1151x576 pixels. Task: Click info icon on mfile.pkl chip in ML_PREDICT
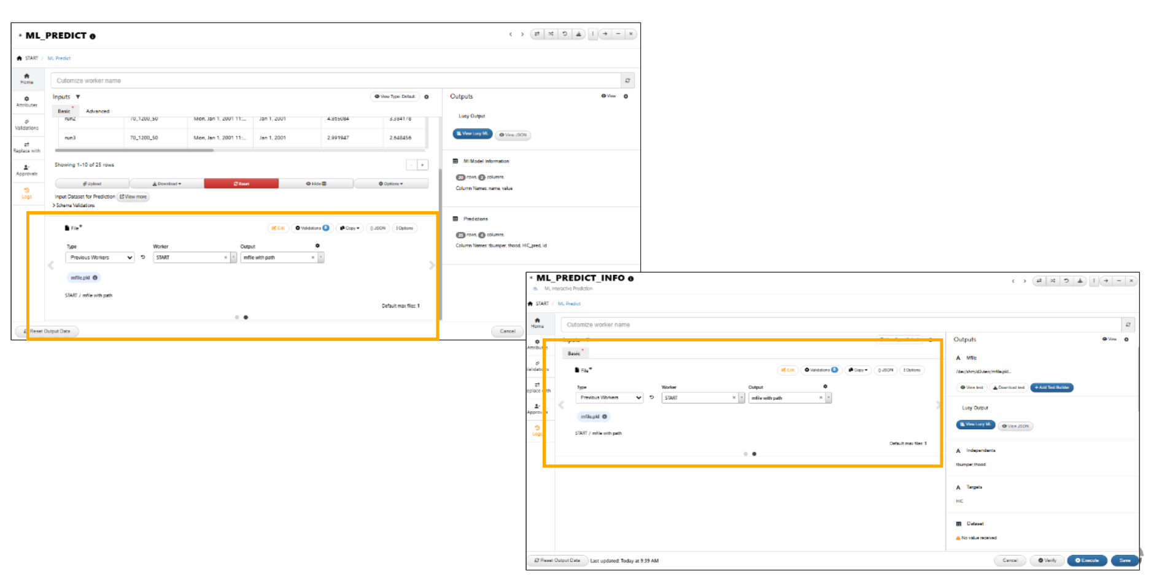(95, 278)
